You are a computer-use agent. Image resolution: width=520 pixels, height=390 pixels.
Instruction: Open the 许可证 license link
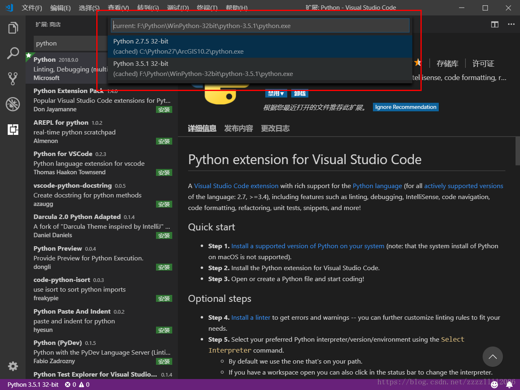[x=483, y=64]
